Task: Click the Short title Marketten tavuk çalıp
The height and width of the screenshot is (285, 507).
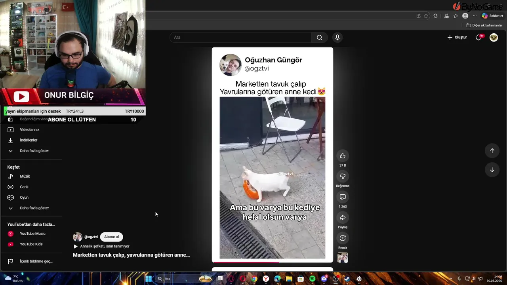Action: 131,255
